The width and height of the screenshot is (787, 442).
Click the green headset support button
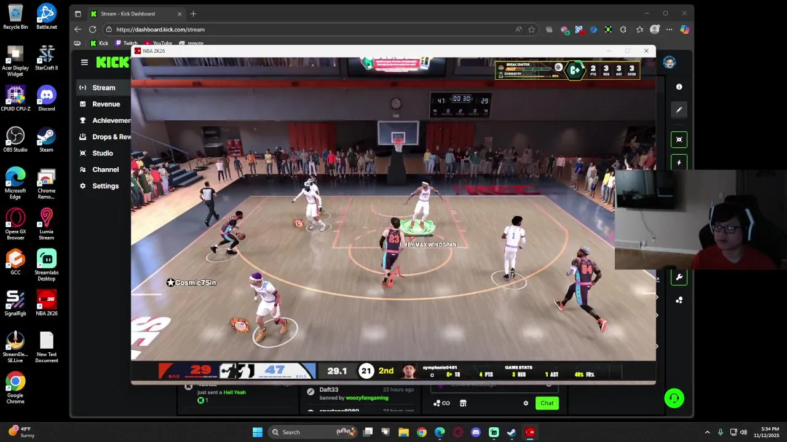tap(674, 398)
